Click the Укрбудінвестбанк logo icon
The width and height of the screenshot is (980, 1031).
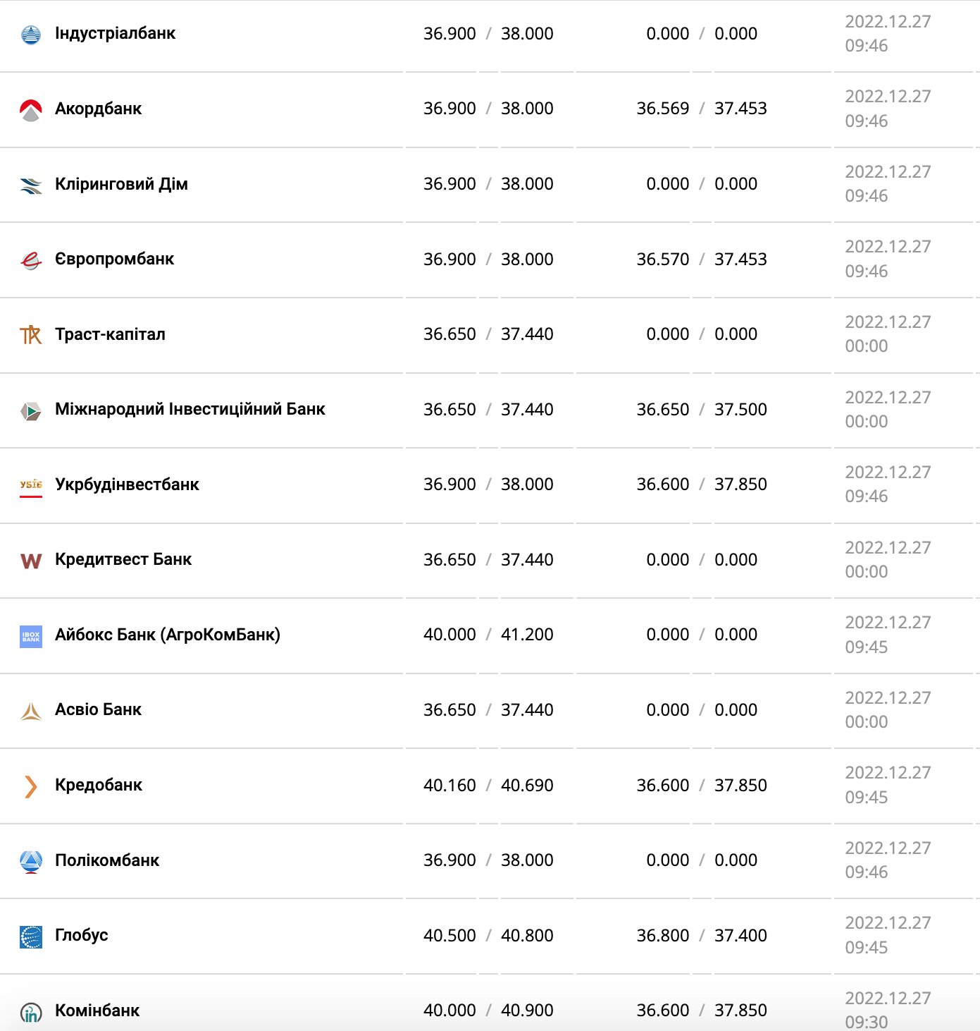31,485
